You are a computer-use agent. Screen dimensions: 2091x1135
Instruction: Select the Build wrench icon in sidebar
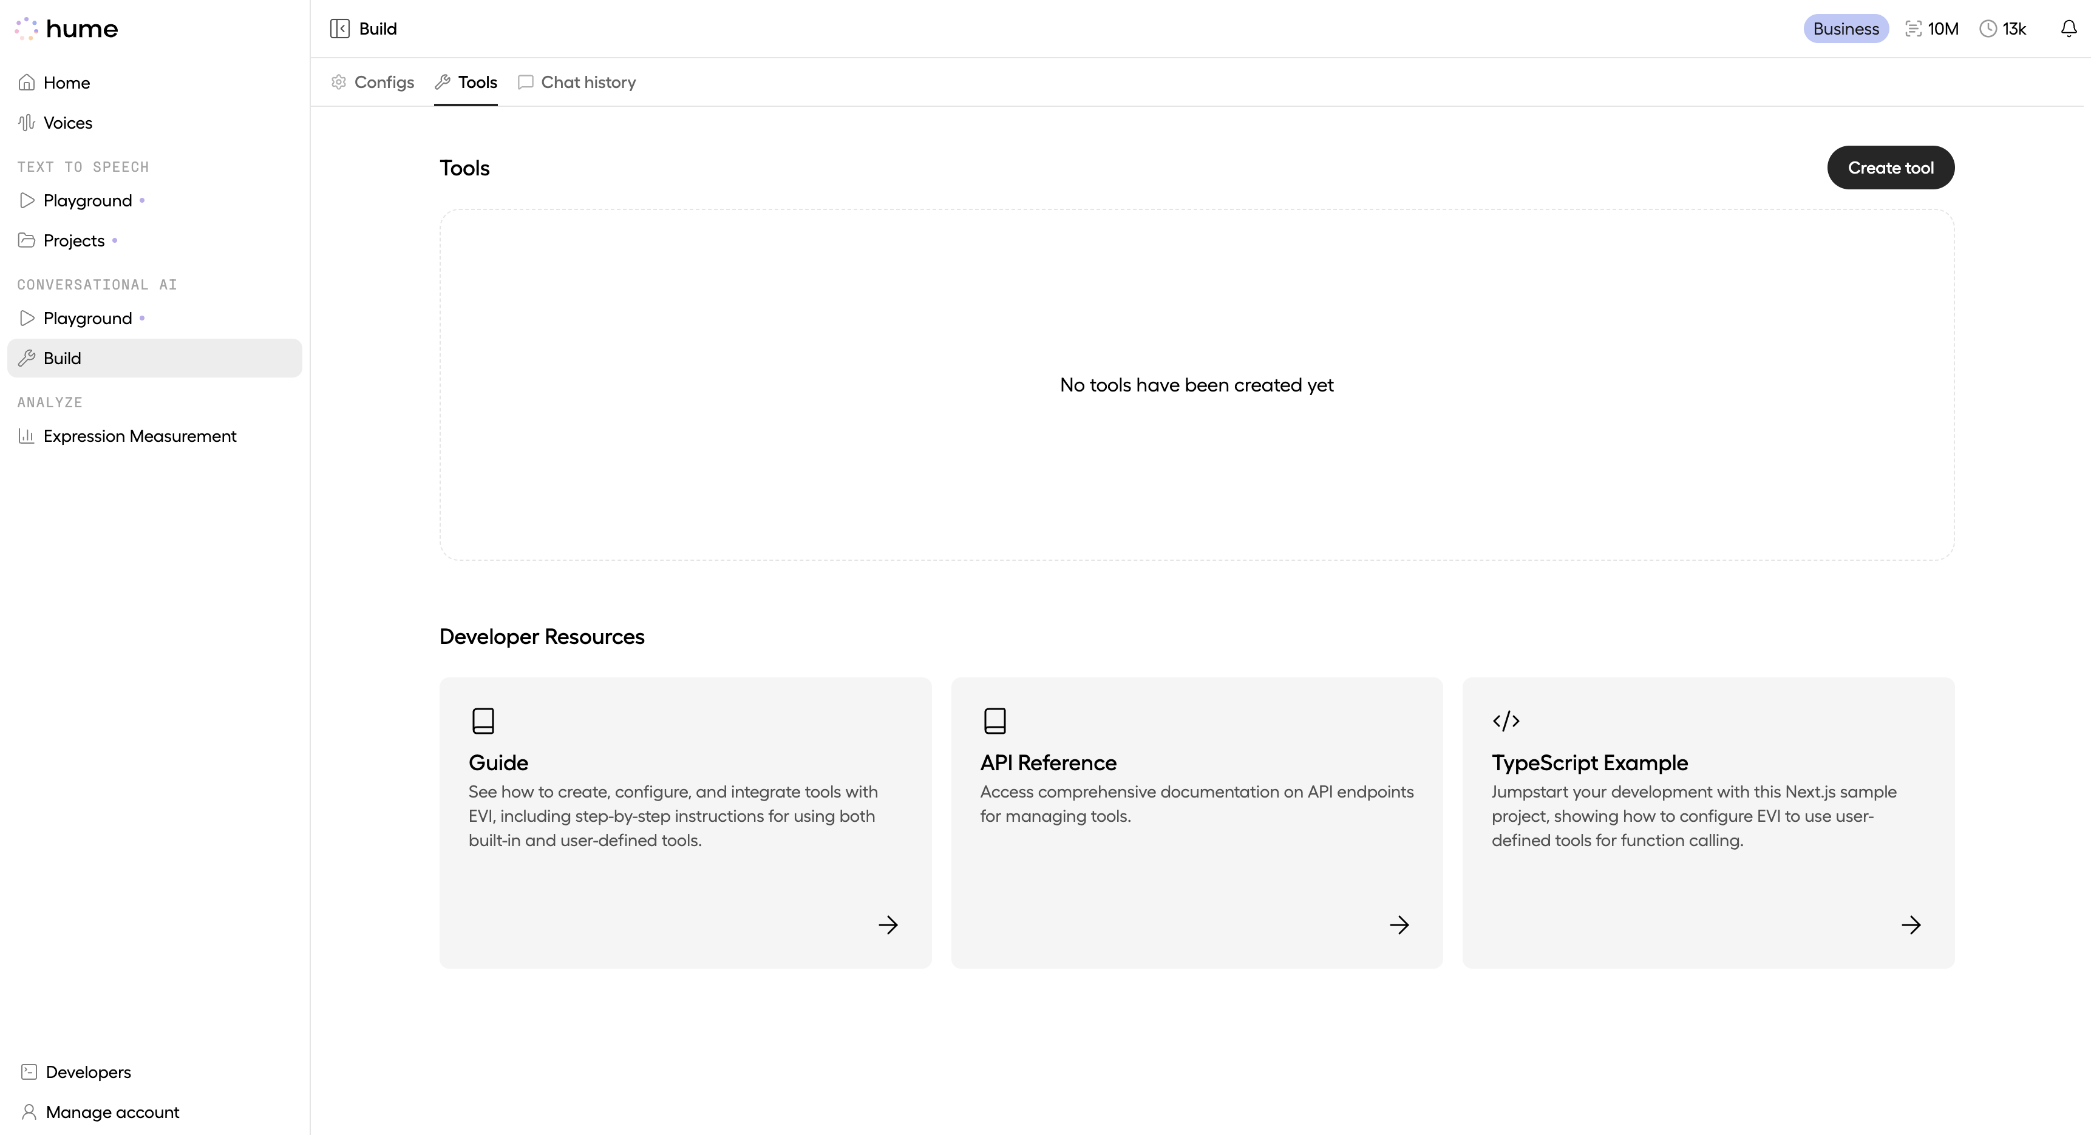[x=27, y=357]
